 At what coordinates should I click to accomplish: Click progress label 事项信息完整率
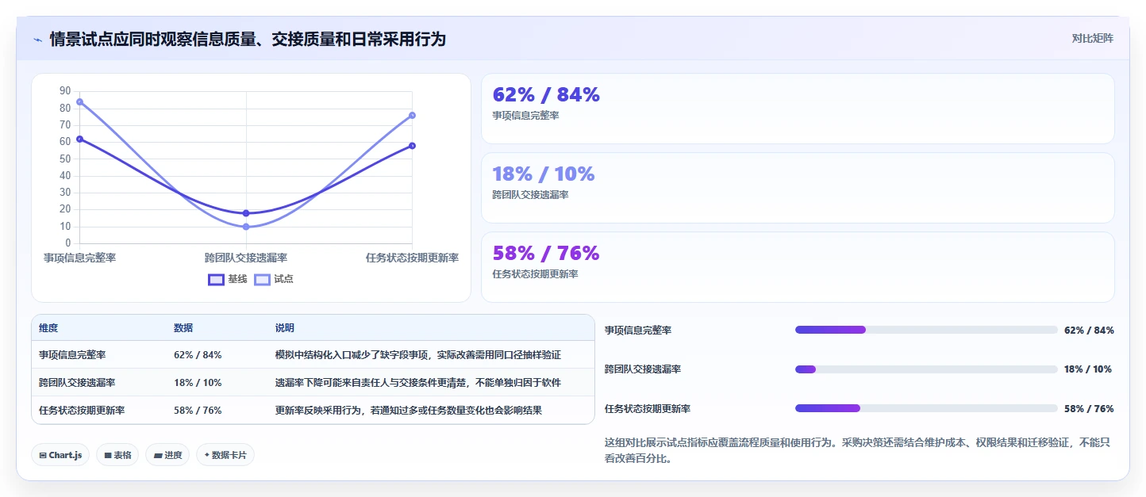pos(638,331)
